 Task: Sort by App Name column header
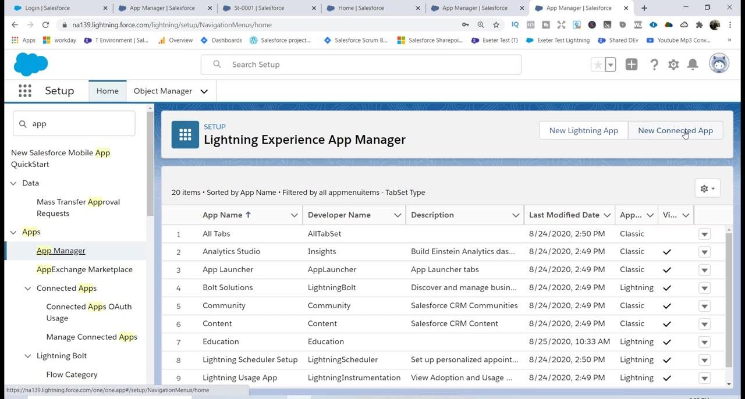[x=226, y=215]
